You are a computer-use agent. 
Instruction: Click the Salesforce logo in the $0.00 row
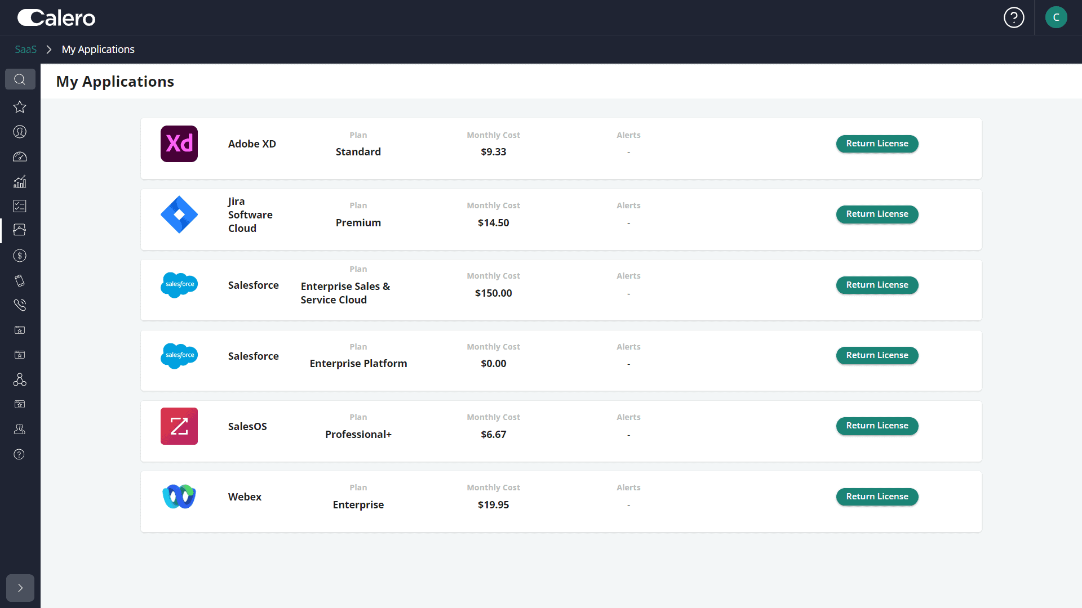point(179,356)
